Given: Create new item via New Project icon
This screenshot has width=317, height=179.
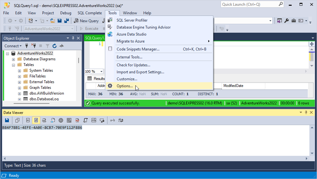Looking at the screenshot, I should pyautogui.click(x=30, y=21).
